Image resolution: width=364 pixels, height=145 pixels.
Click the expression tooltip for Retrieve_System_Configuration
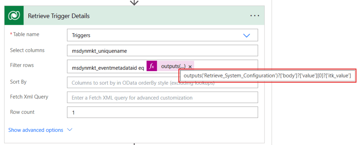point(267,75)
